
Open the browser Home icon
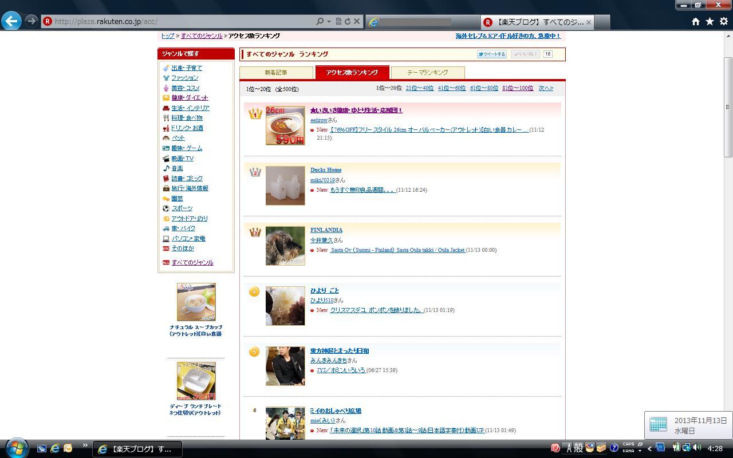pyautogui.click(x=695, y=21)
